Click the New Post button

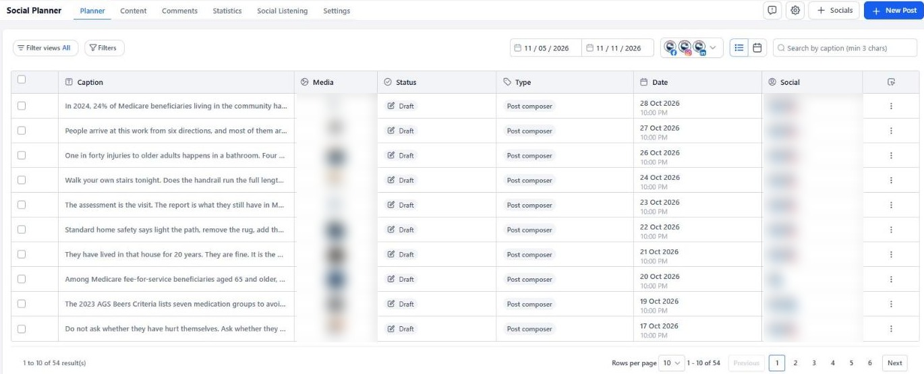point(893,11)
